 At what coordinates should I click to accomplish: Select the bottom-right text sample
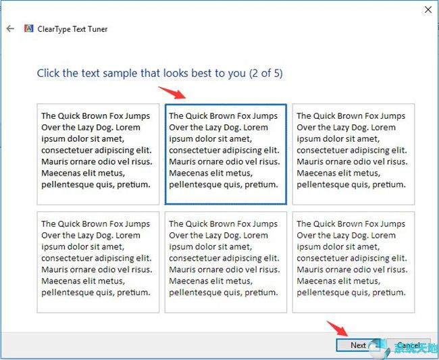click(x=353, y=262)
